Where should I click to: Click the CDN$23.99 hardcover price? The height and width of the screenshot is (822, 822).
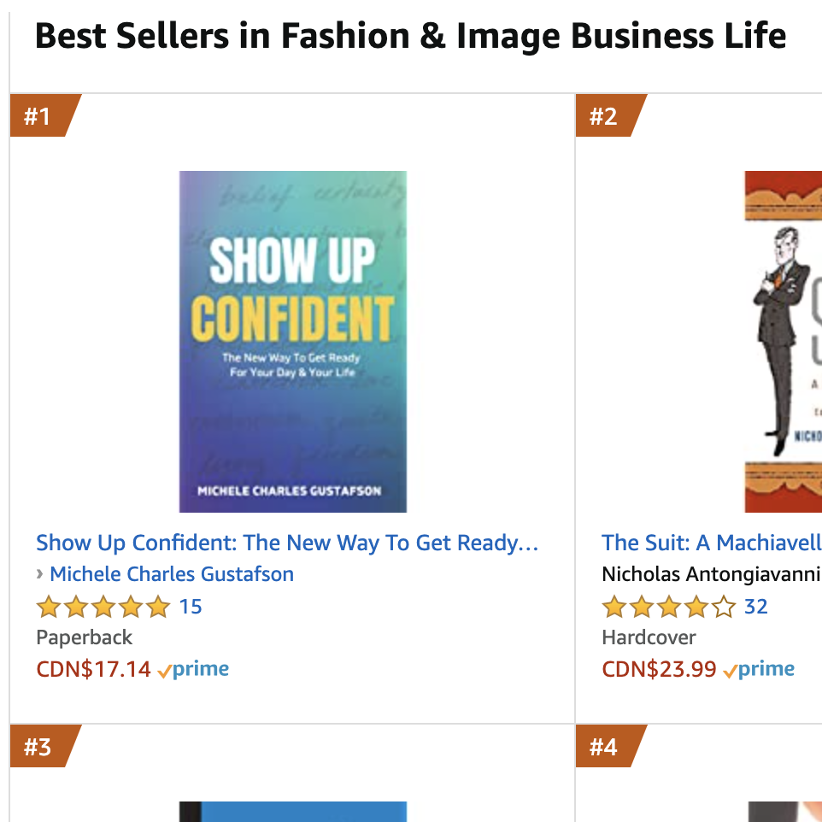(659, 669)
